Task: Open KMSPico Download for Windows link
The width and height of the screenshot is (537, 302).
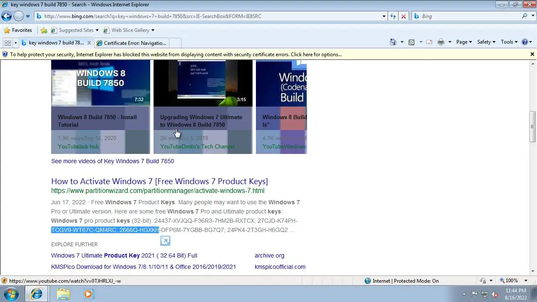Action: pos(143,267)
